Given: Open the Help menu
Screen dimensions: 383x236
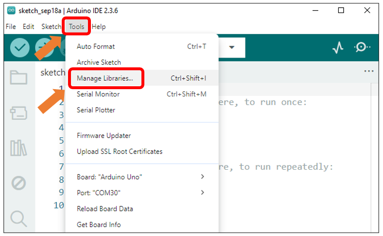Looking at the screenshot, I should [99, 27].
